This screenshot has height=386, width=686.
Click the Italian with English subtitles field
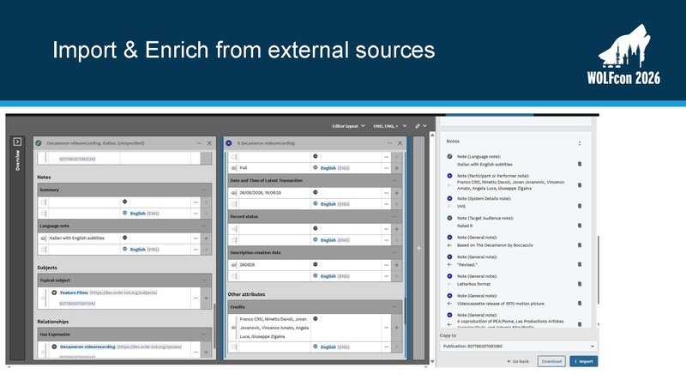click(x=84, y=238)
